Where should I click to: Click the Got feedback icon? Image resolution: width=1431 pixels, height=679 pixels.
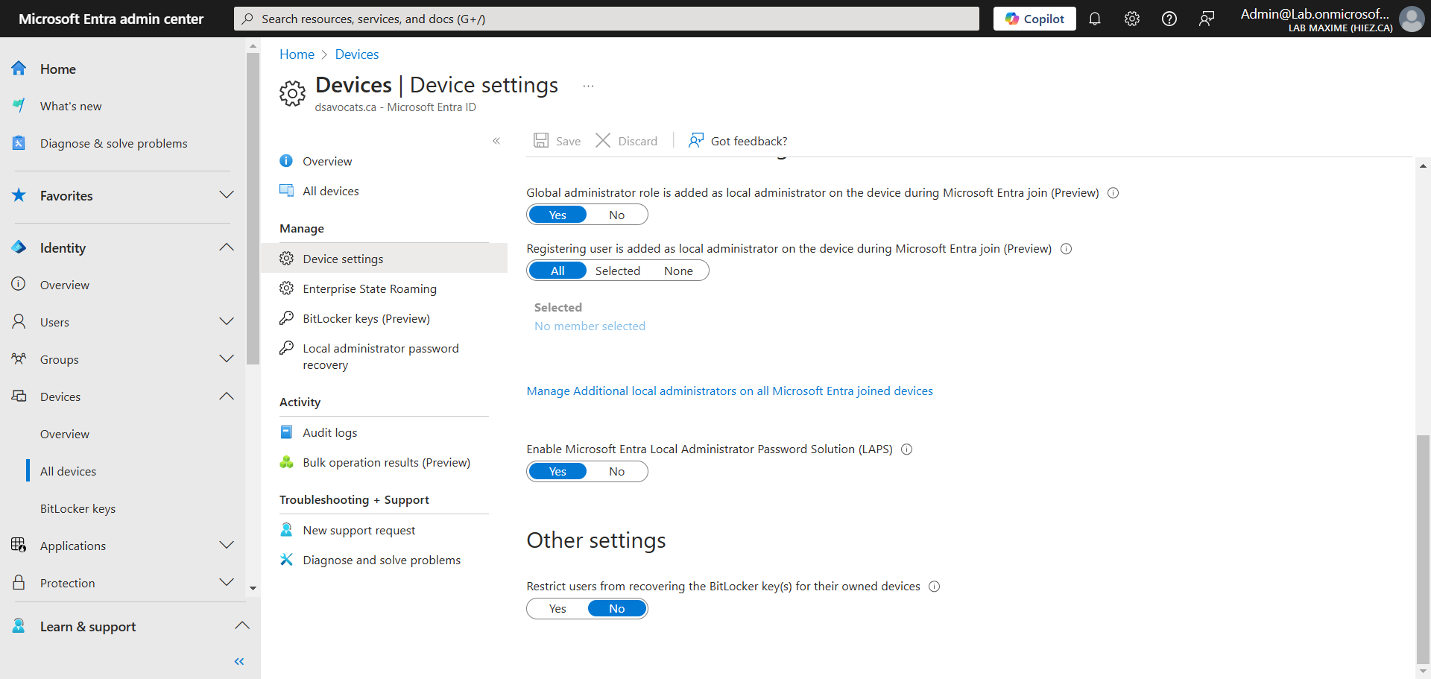coord(695,140)
